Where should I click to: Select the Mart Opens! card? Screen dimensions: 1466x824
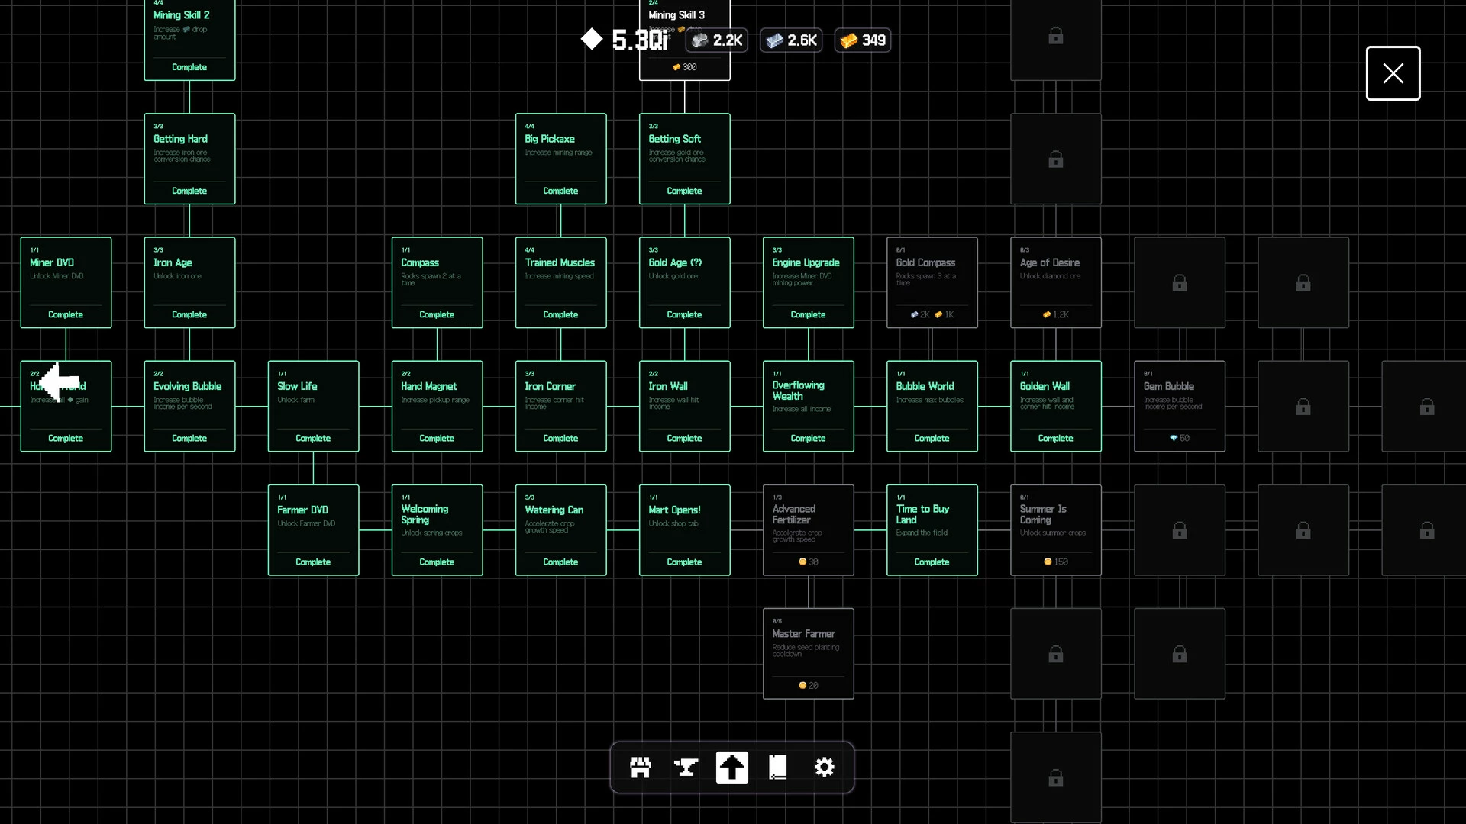pyautogui.click(x=684, y=529)
